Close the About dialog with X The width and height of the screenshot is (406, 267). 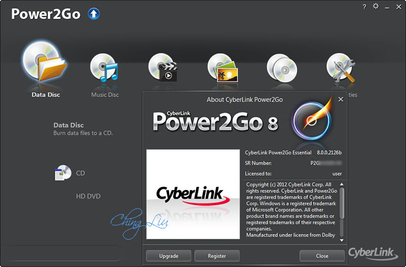click(x=341, y=99)
